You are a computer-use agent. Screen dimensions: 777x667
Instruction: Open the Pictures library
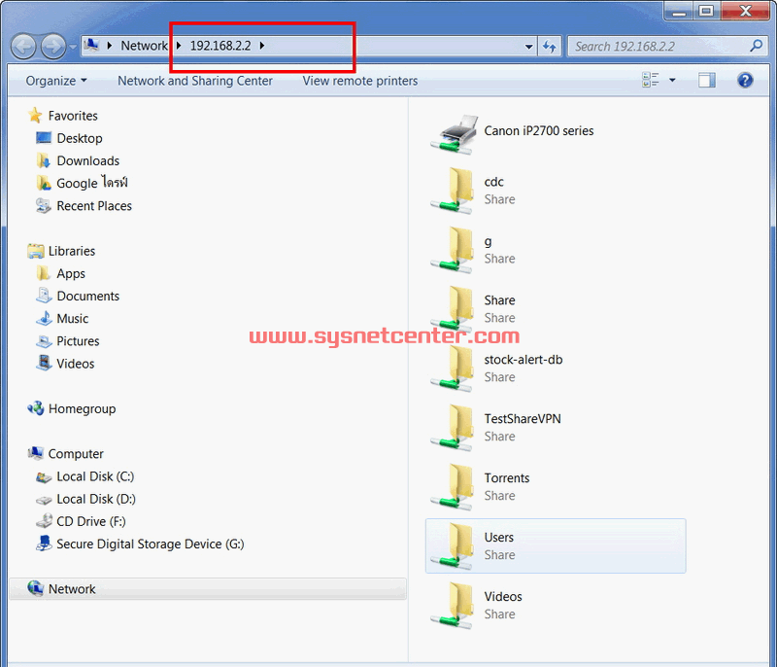pos(78,341)
